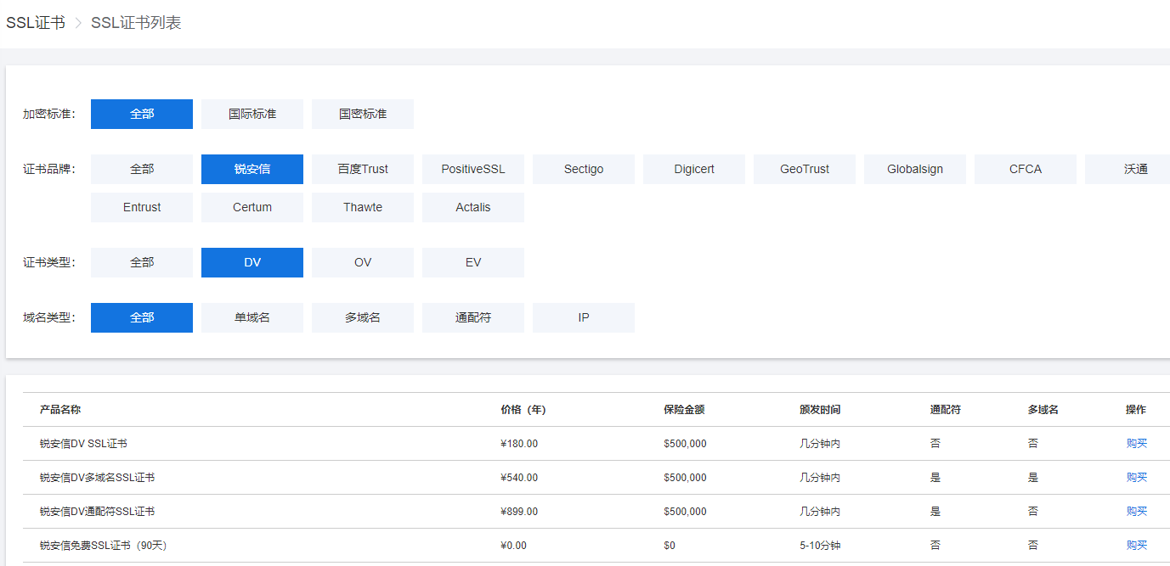
Task: Choose the Entrust brand filter
Action: click(x=142, y=207)
